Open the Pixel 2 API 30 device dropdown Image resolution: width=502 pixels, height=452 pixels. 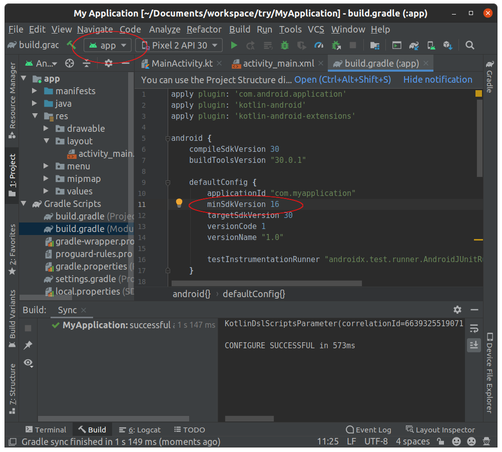(179, 46)
